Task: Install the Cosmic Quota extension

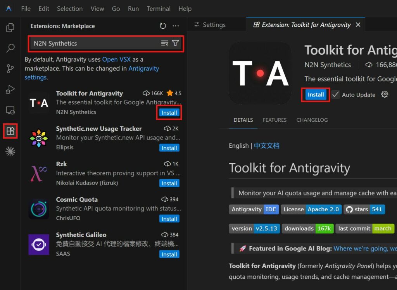Action: [x=169, y=219]
